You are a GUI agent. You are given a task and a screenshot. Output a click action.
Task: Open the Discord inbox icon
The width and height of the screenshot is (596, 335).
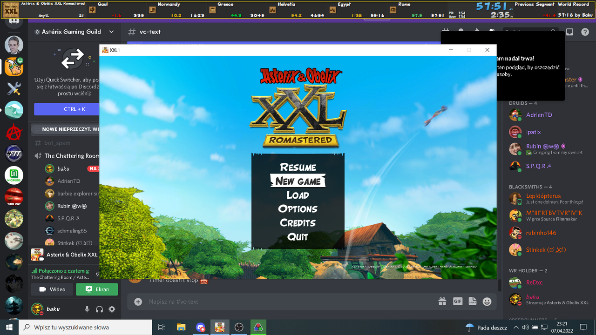(x=569, y=32)
